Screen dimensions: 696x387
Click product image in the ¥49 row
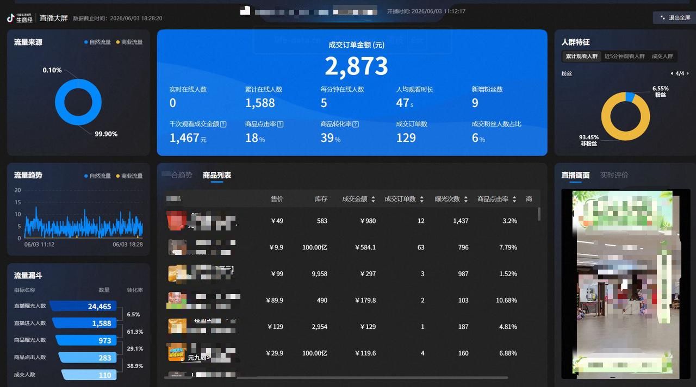point(177,220)
